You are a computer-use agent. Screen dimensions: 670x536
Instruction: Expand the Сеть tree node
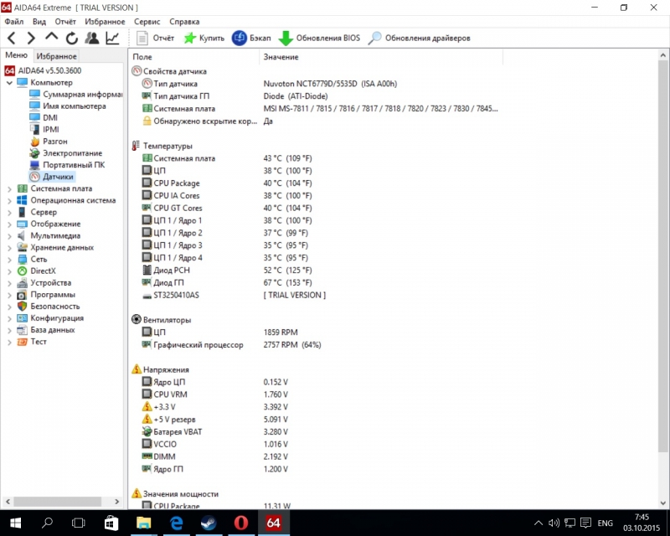[9, 260]
